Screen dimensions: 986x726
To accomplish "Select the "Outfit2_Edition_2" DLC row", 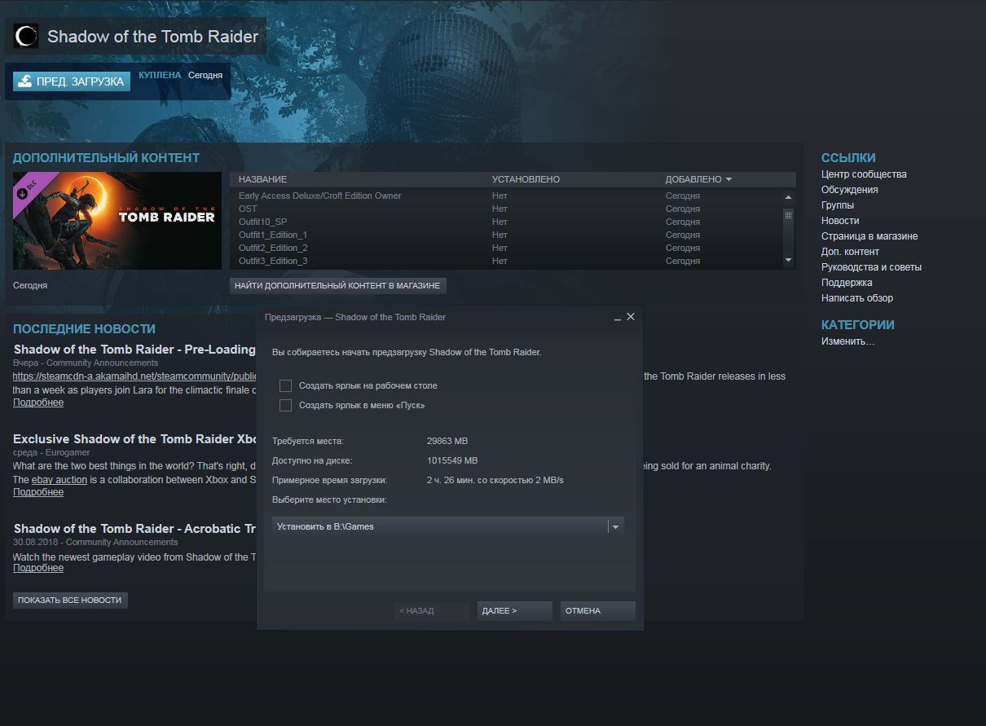I will pos(505,248).
